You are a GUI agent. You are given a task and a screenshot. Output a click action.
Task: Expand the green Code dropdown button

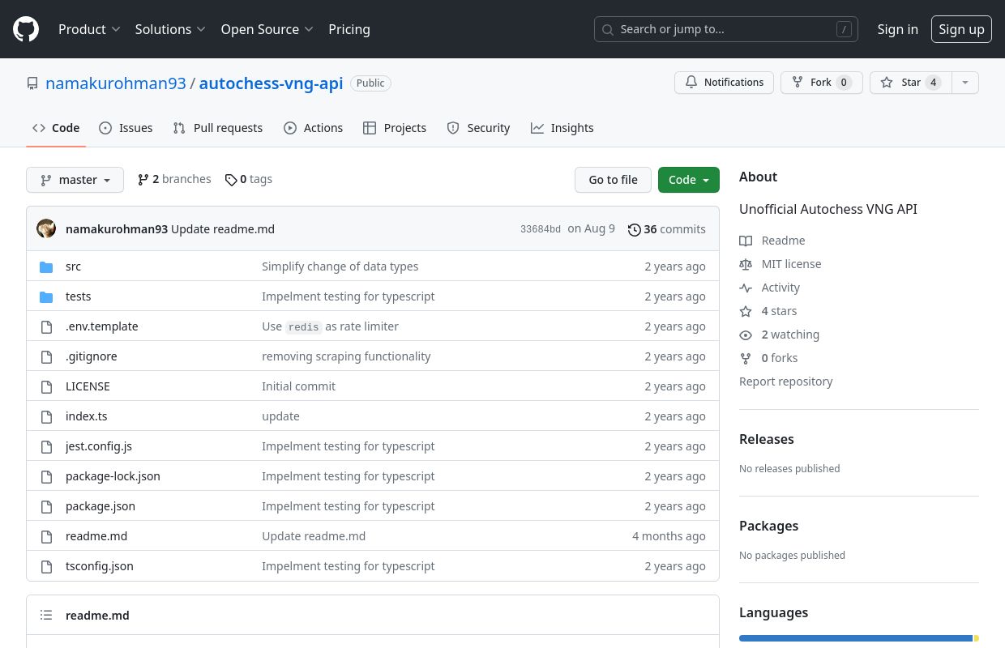pyautogui.click(x=689, y=180)
